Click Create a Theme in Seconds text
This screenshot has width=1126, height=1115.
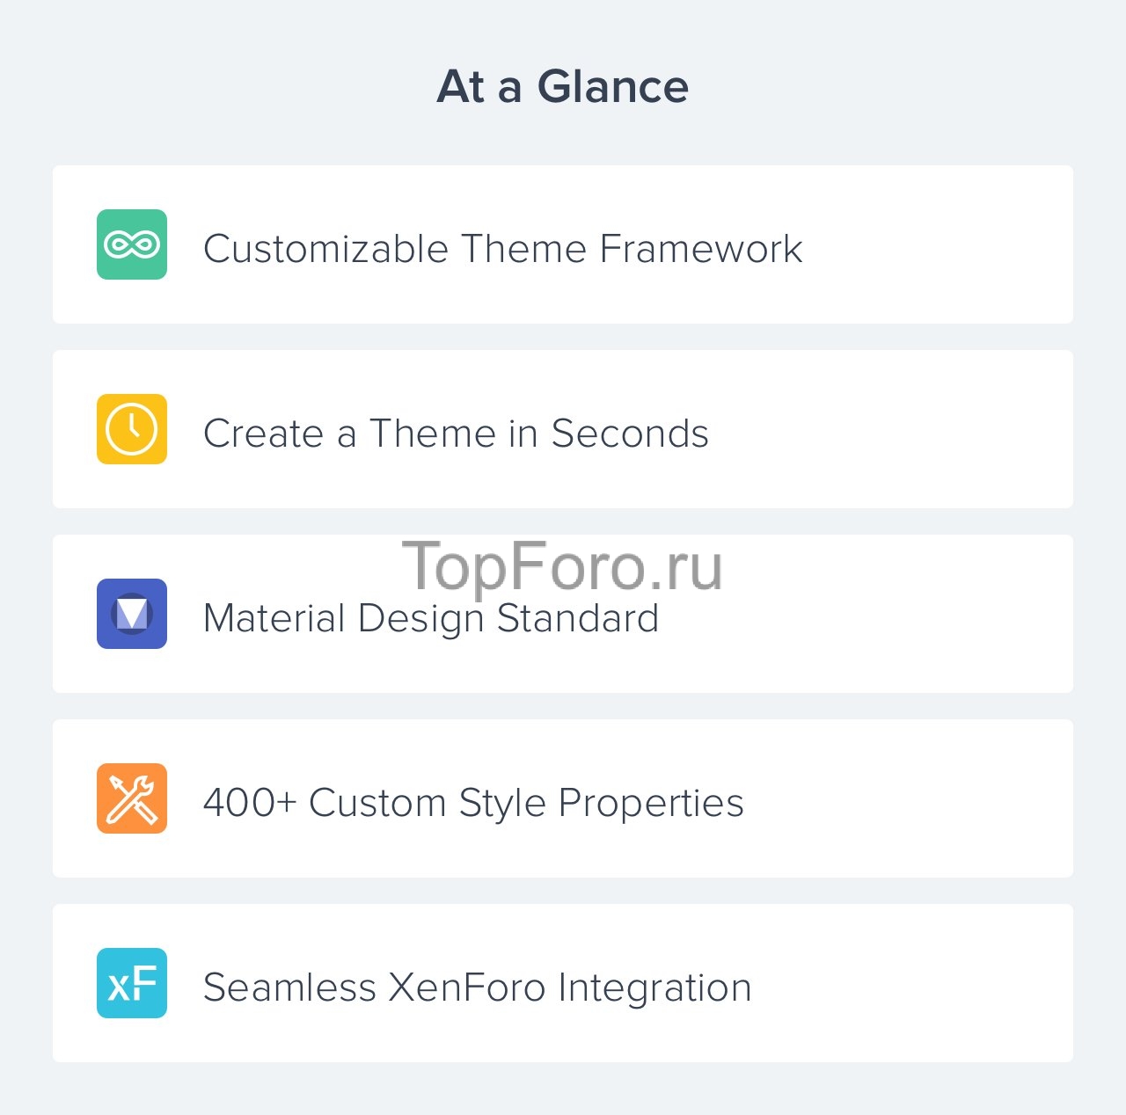click(x=456, y=434)
